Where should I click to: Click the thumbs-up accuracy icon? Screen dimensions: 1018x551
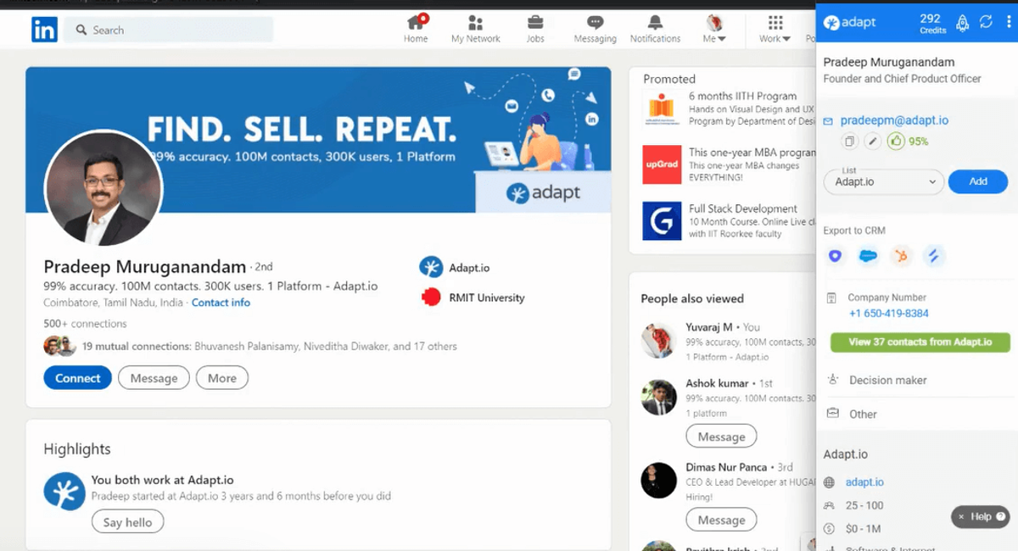[895, 142]
